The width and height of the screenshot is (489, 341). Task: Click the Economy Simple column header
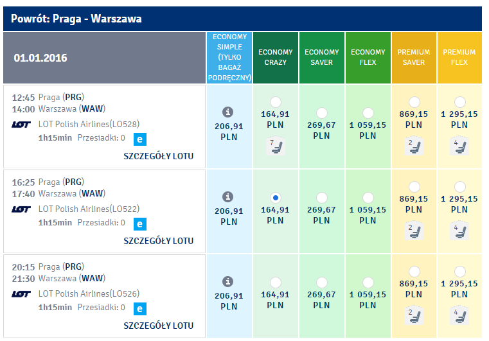click(229, 58)
